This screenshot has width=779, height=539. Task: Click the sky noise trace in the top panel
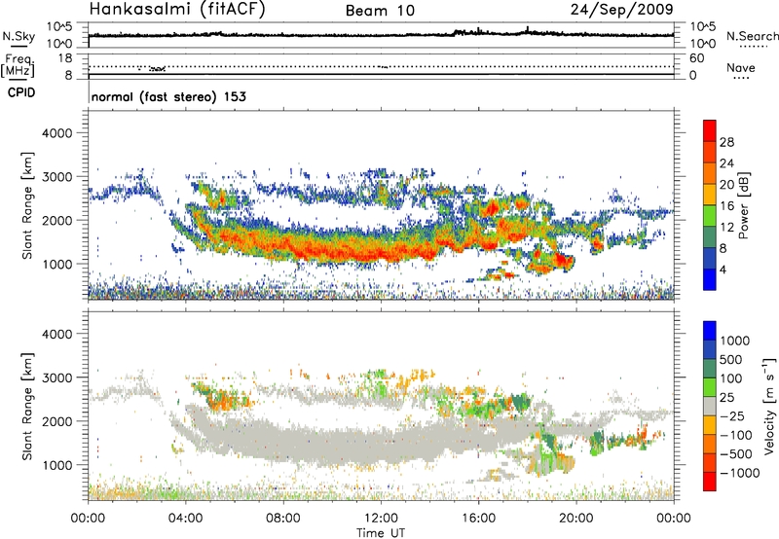click(381, 35)
